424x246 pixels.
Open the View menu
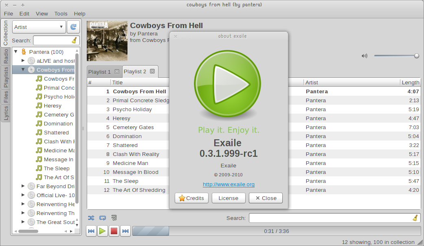[42, 13]
